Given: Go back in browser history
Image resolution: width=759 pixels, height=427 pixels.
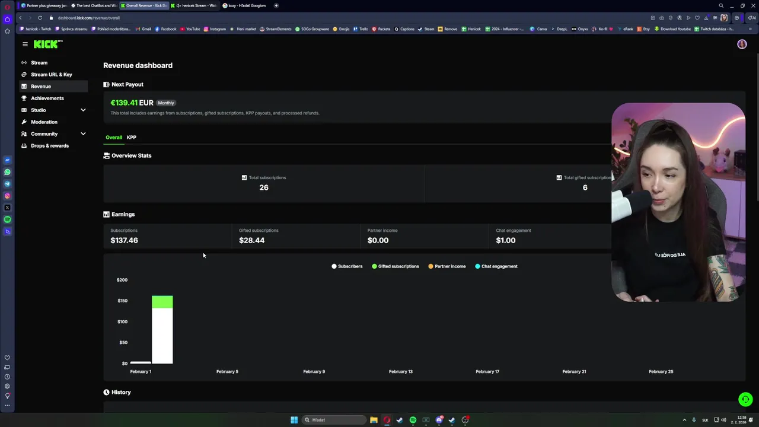Looking at the screenshot, I should [x=21, y=18].
